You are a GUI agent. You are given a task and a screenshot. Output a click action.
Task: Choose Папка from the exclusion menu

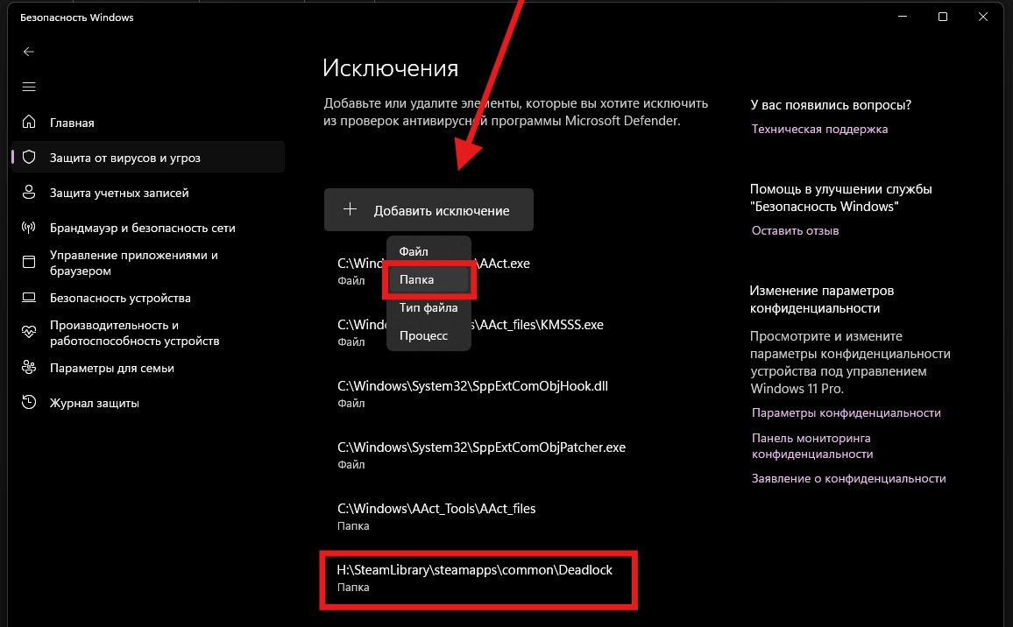(429, 279)
